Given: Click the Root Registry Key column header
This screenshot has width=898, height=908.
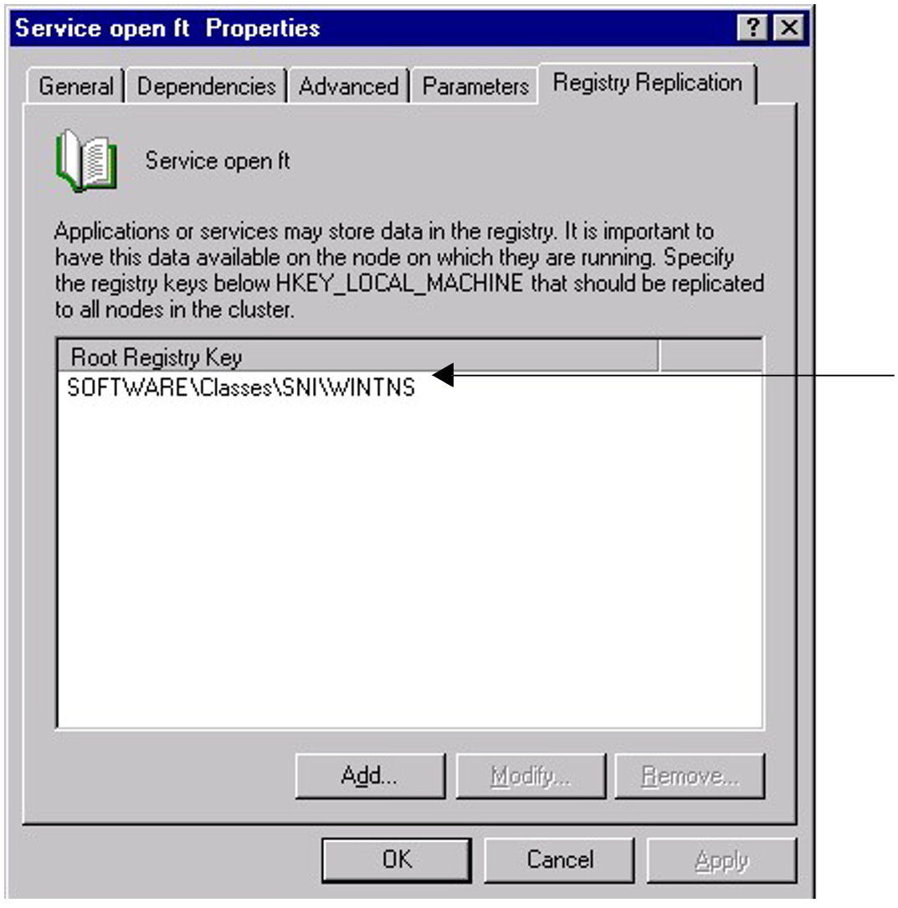Looking at the screenshot, I should pyautogui.click(x=358, y=357).
